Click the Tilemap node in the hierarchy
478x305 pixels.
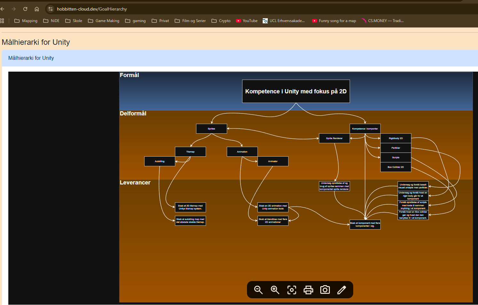tap(190, 152)
